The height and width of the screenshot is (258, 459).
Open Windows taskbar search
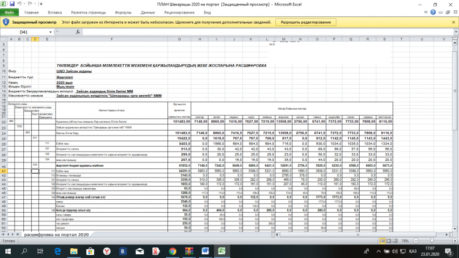tap(24, 252)
